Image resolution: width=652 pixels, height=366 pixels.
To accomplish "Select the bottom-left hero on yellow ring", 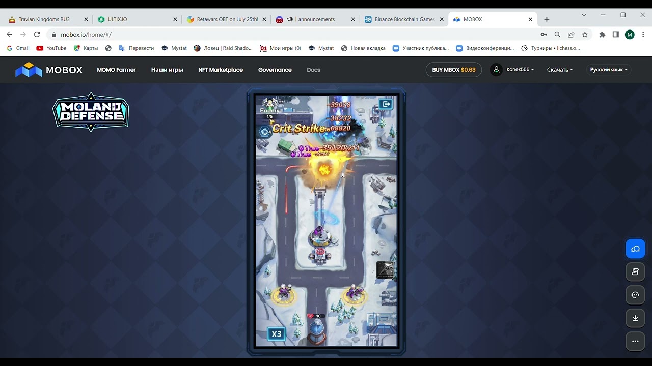I will [284, 294].
